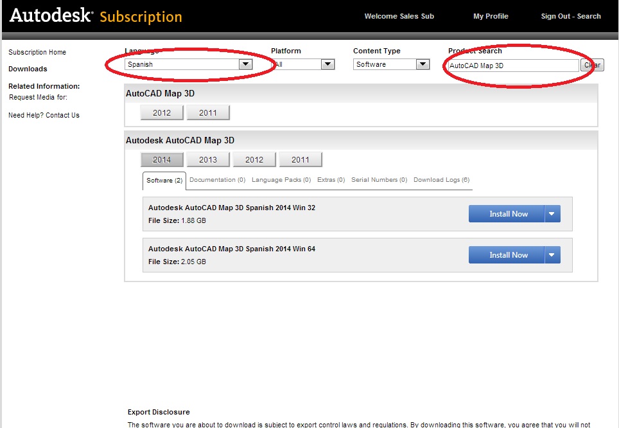Click Sign Out - Search link
Viewport: 619px width, 428px height.
click(571, 16)
